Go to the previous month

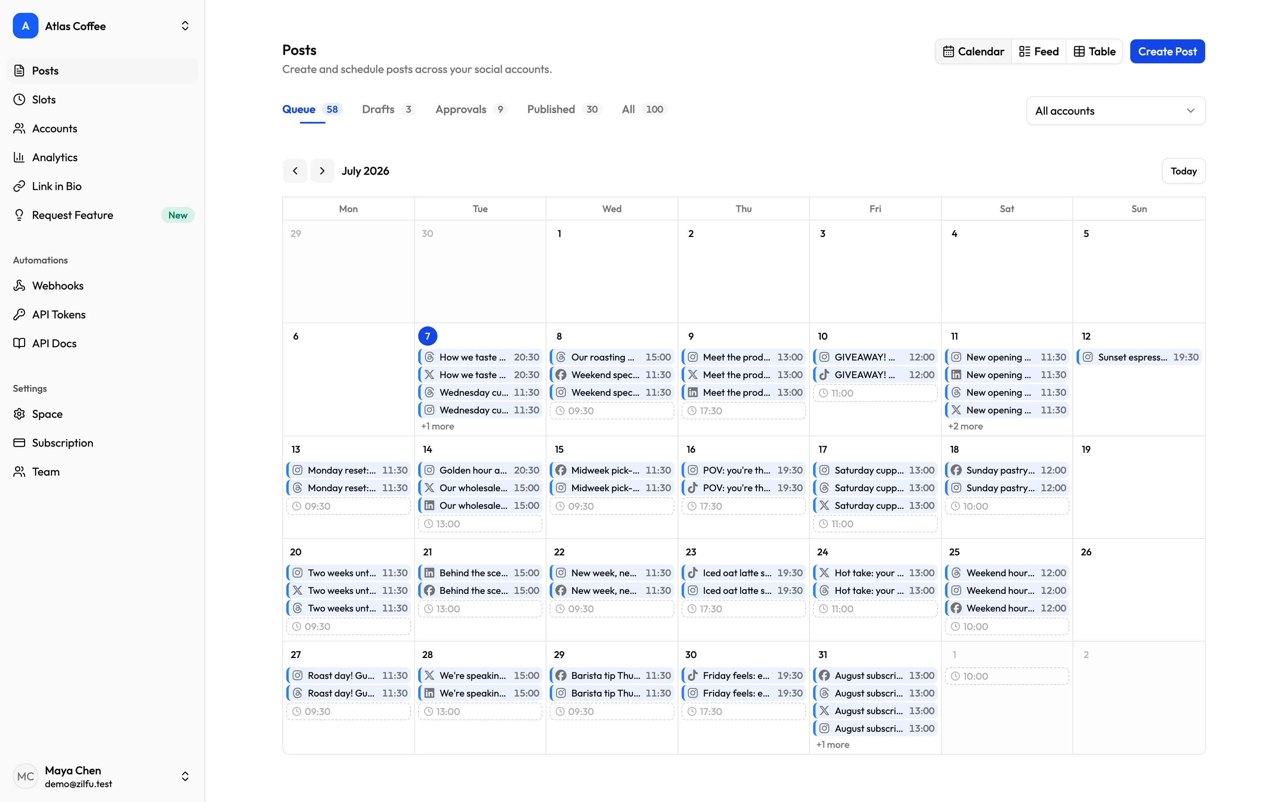(x=295, y=171)
